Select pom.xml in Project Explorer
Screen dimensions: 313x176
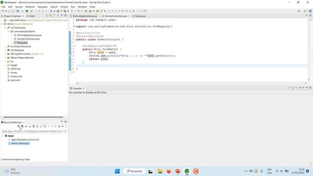tap(15, 80)
